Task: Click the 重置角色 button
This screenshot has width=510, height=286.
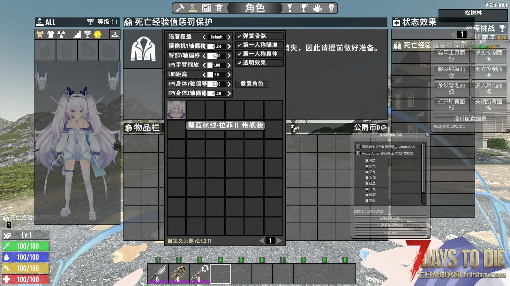Action: pos(252,84)
